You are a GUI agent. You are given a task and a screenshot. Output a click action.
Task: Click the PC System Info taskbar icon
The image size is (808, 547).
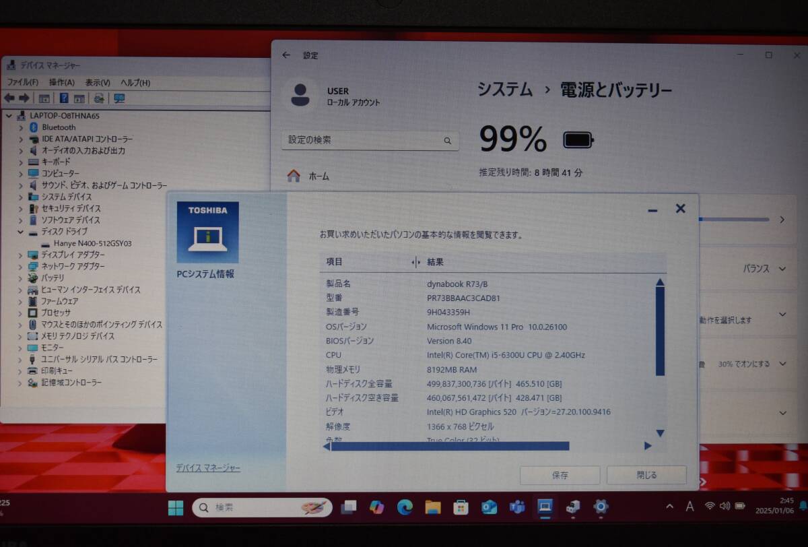pos(545,507)
